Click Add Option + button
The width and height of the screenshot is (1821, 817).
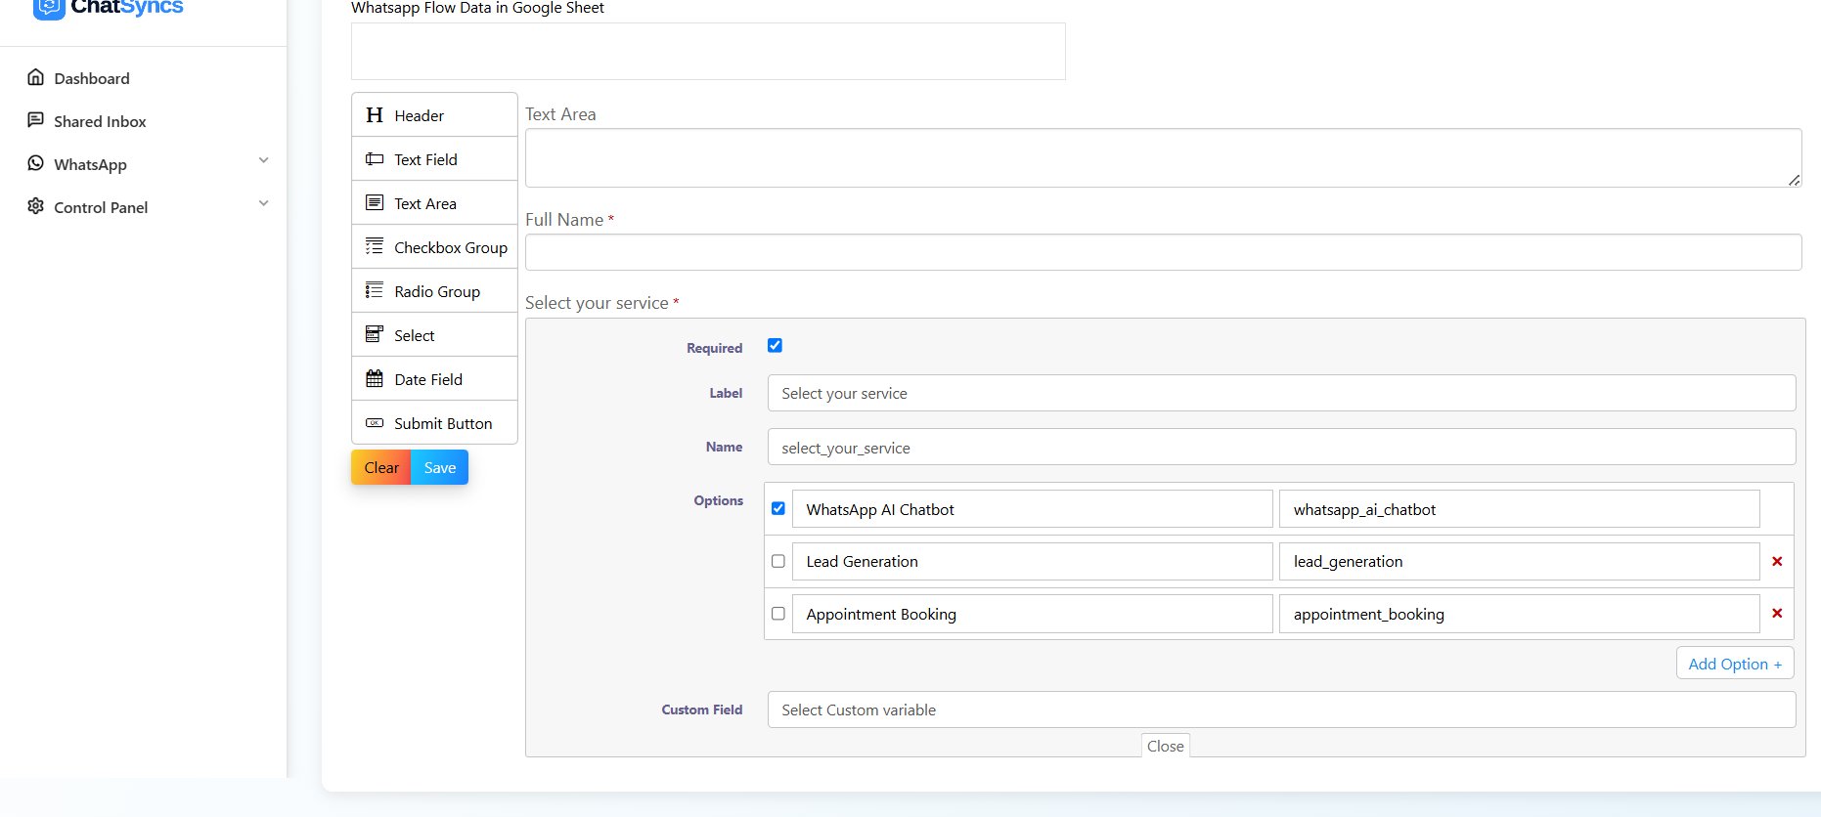tap(1735, 664)
